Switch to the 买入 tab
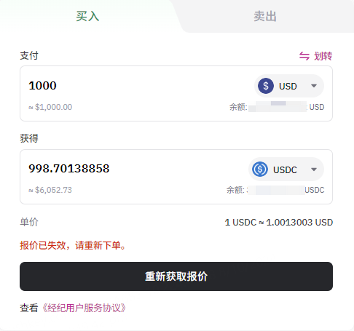Viewport: 354px width, 331px height. [x=87, y=17]
